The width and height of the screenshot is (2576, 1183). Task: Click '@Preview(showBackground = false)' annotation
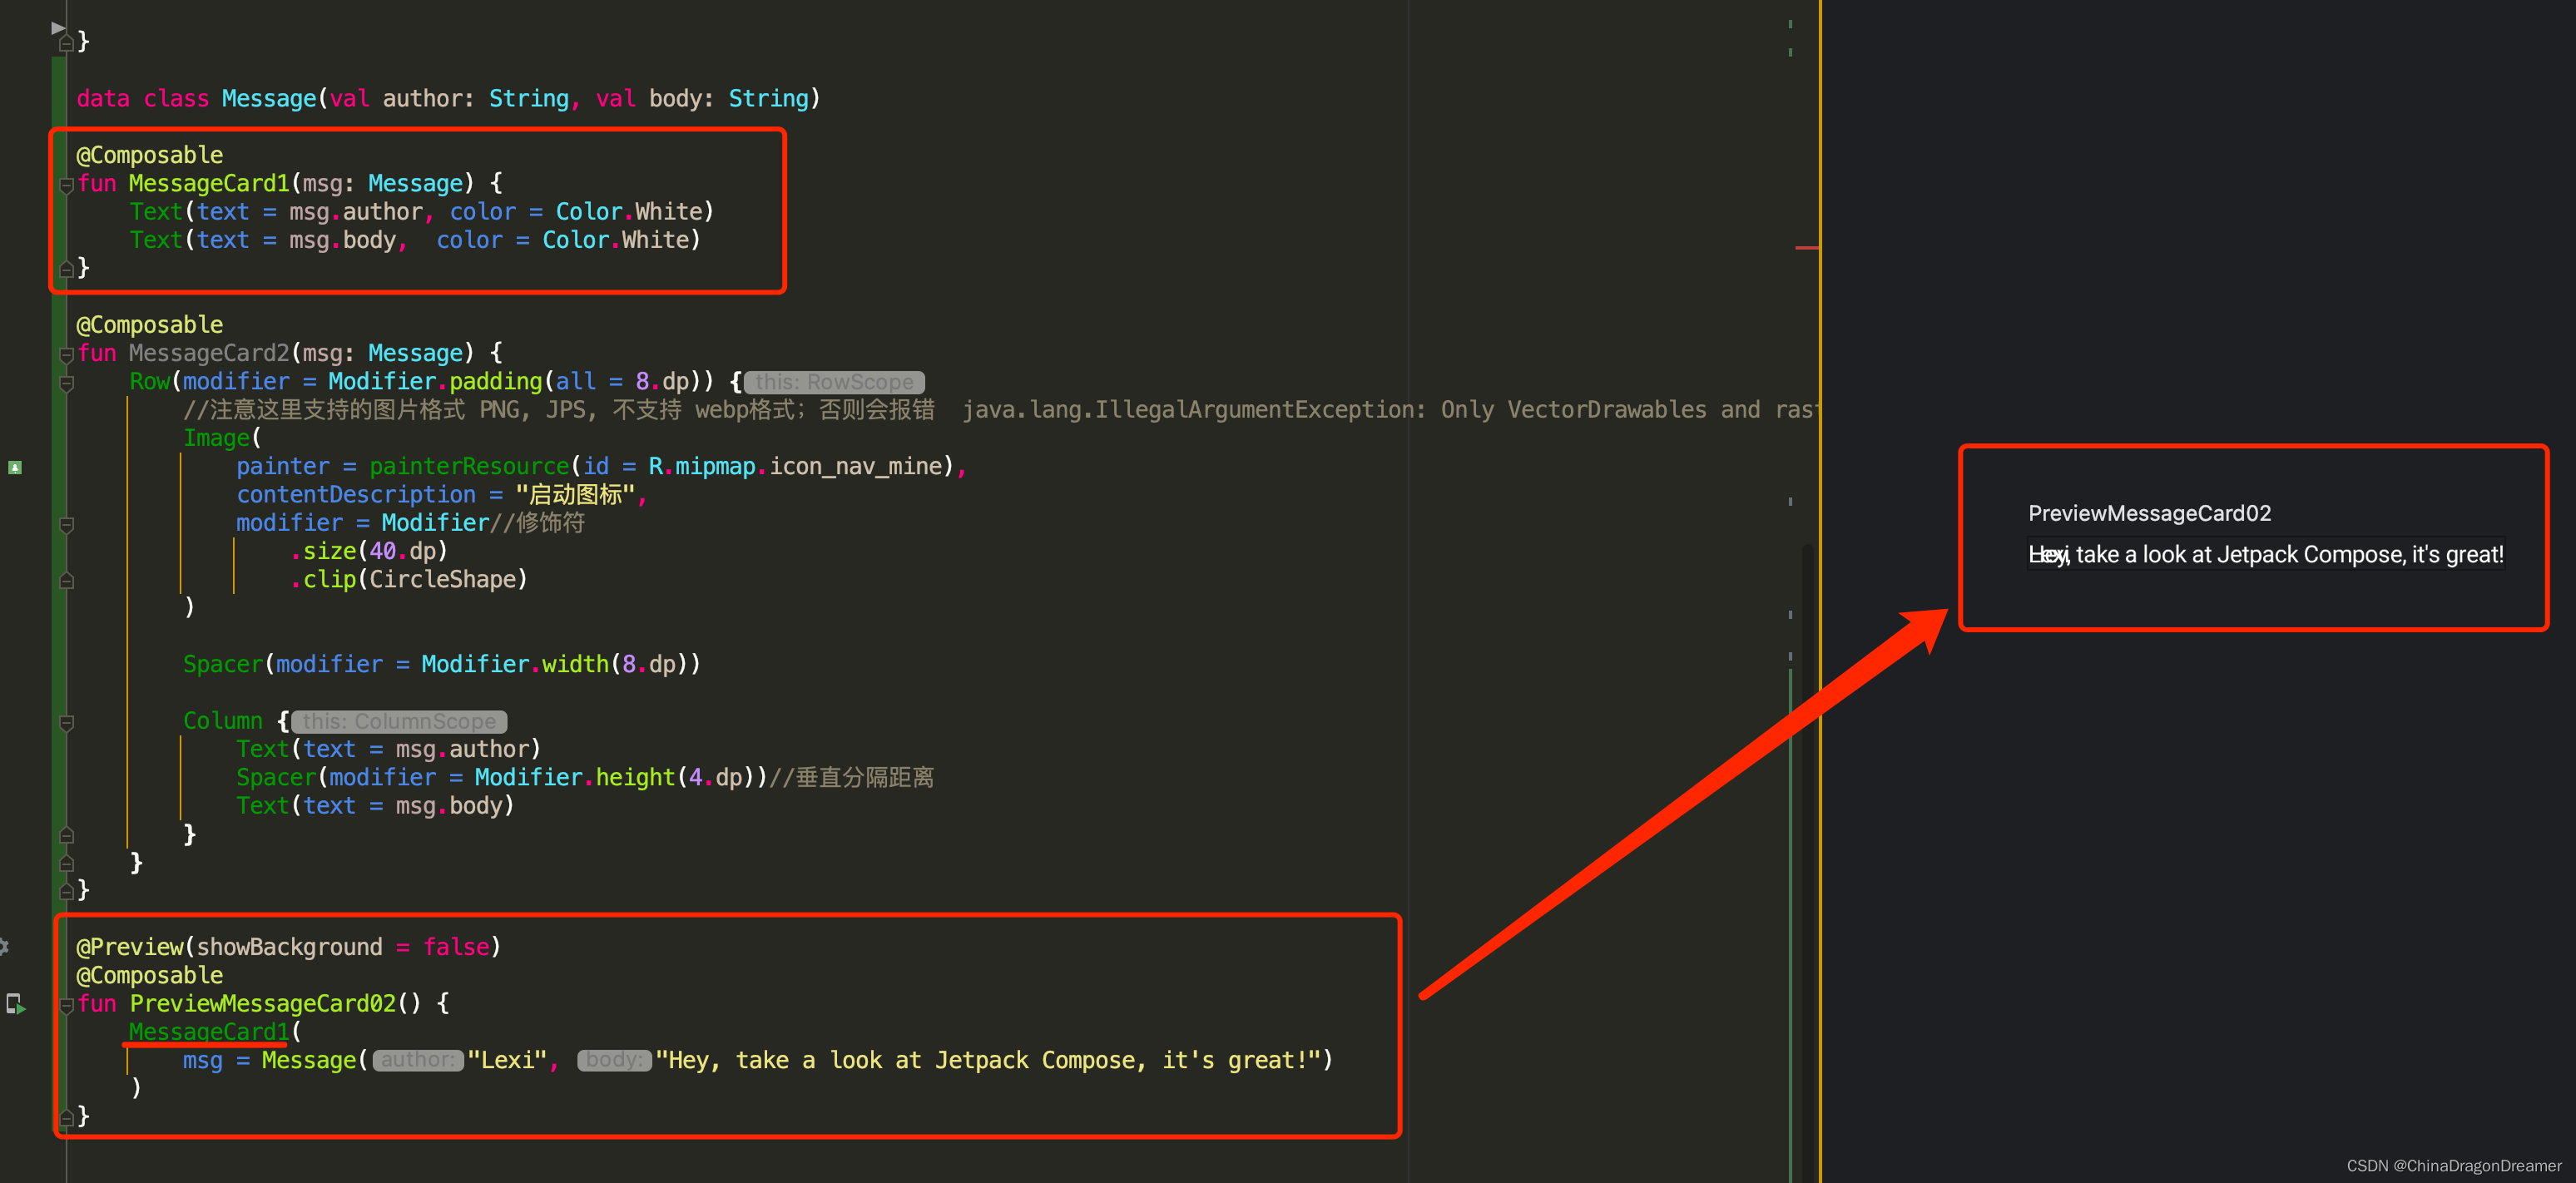[288, 947]
